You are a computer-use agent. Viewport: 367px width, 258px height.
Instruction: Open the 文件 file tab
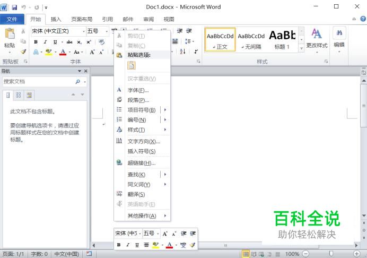[x=12, y=19]
